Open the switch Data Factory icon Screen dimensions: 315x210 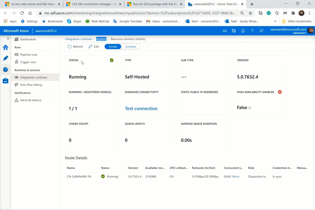(234, 31)
